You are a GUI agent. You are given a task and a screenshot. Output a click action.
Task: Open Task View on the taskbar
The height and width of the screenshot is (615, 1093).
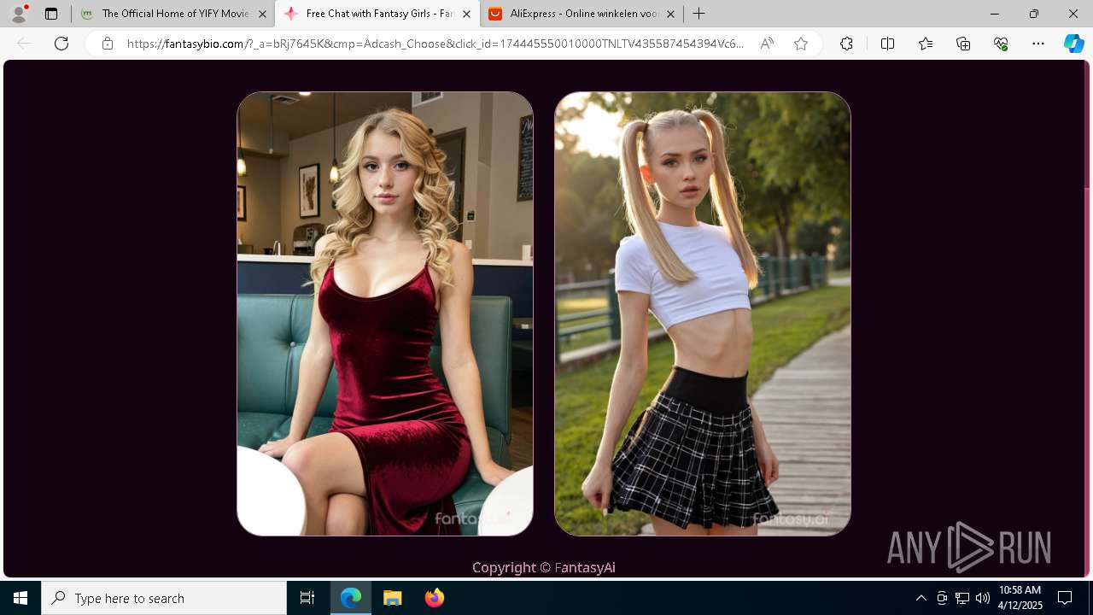click(x=307, y=598)
